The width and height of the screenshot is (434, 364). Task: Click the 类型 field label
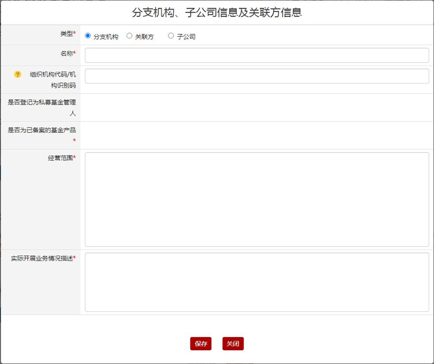[x=66, y=34]
